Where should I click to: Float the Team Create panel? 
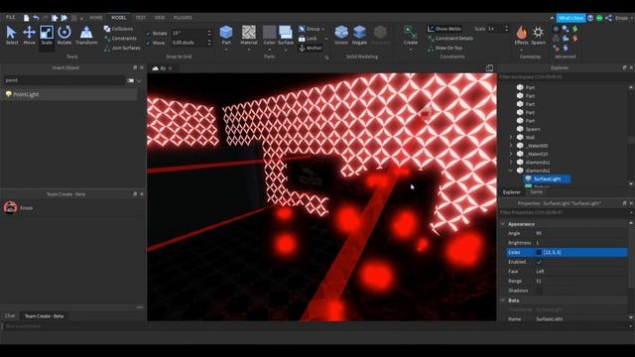click(x=135, y=194)
